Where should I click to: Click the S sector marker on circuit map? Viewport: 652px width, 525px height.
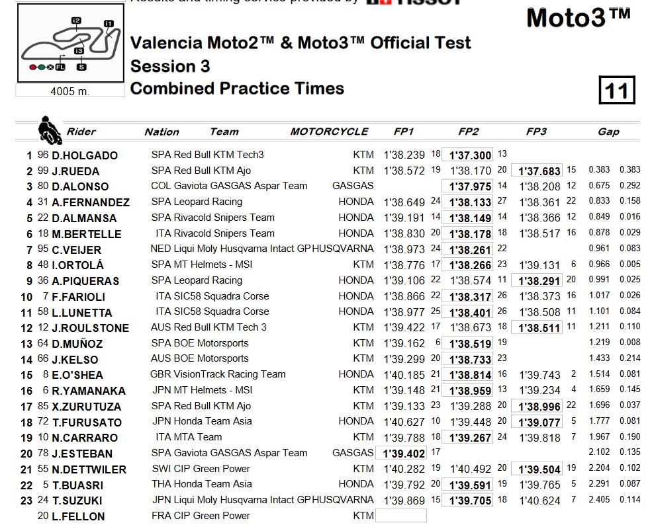coord(81,67)
